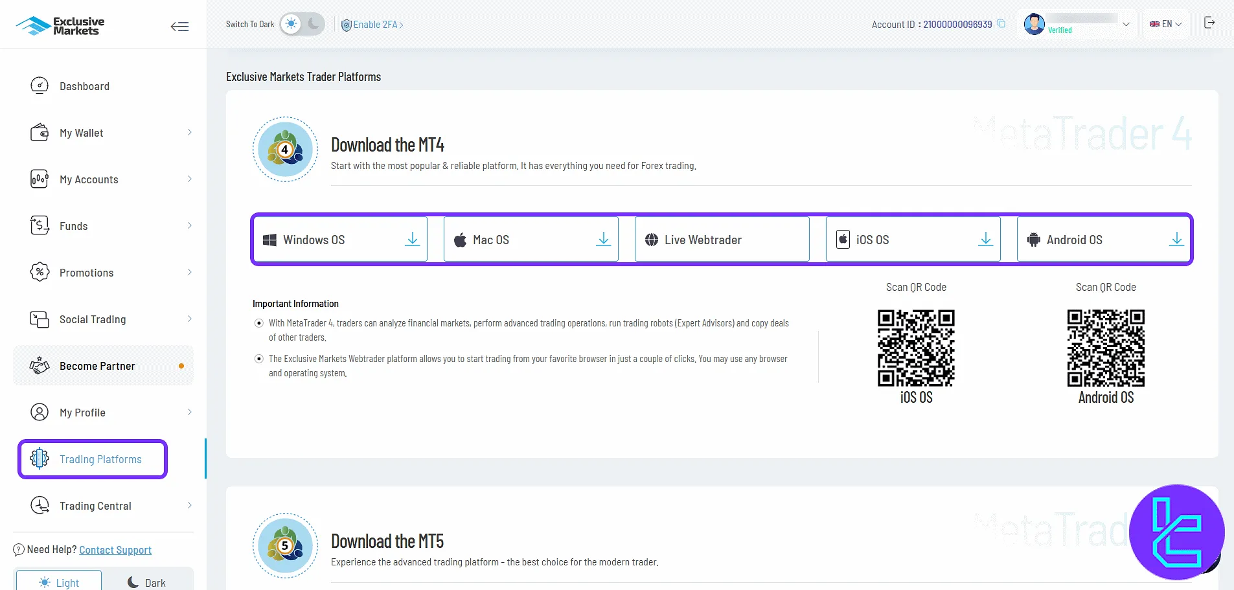Screen dimensions: 1234x590
Task: Expand the Funds submenu chevron
Action: (189, 226)
